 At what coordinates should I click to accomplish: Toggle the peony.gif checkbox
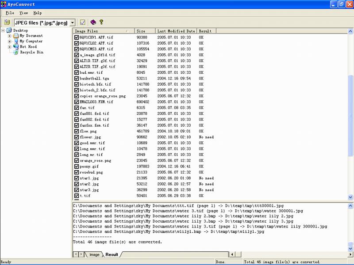click(x=77, y=167)
